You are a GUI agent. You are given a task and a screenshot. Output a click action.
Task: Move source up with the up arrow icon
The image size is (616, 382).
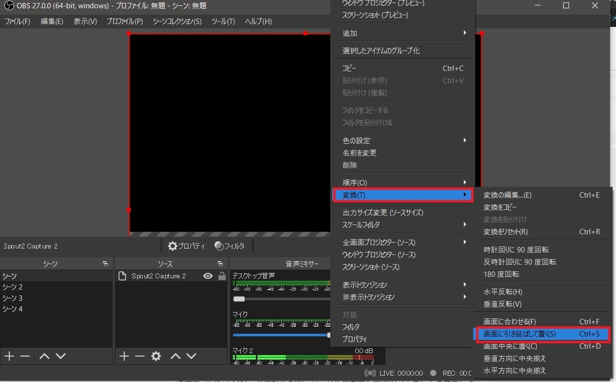[176, 356]
